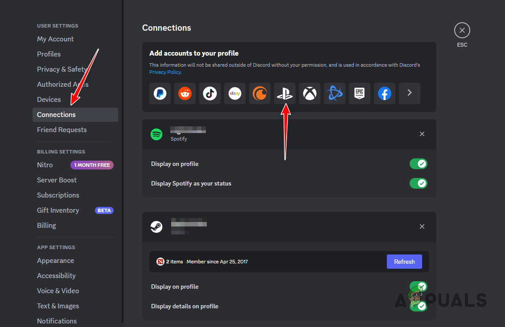Select the Battle.net connection icon
This screenshot has width=505, height=327.
pos(334,93)
